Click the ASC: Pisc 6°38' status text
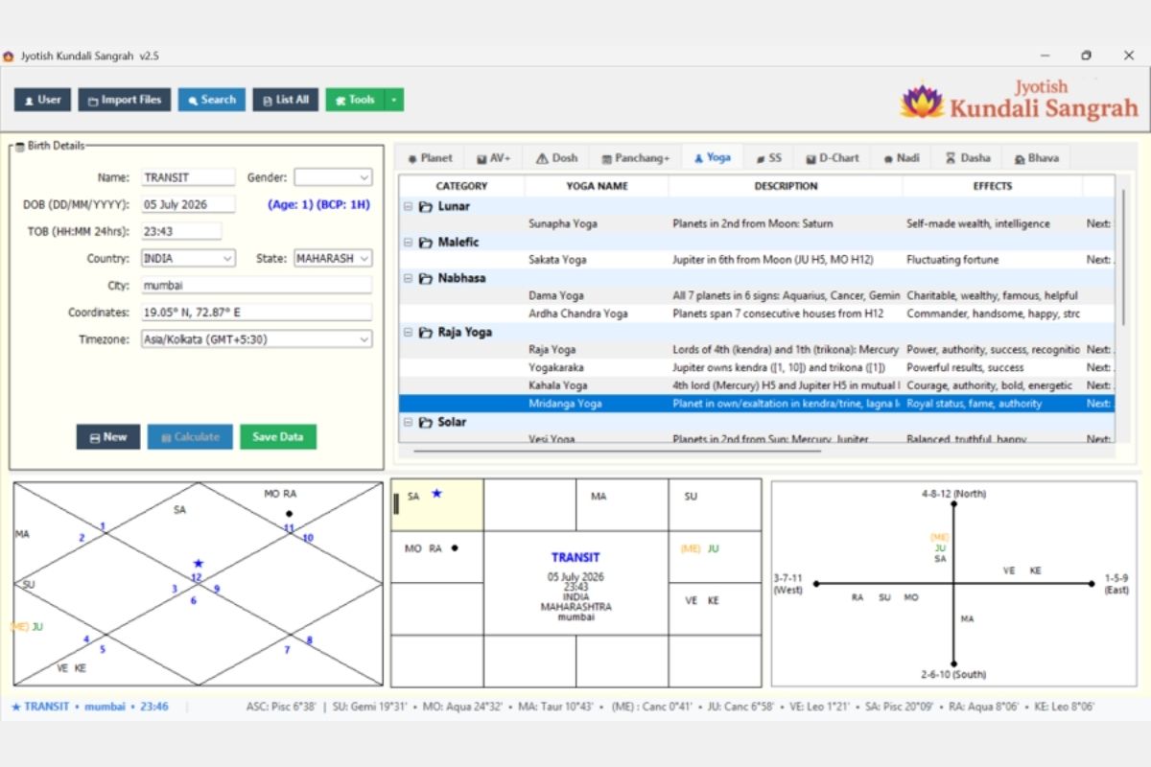 click(281, 707)
